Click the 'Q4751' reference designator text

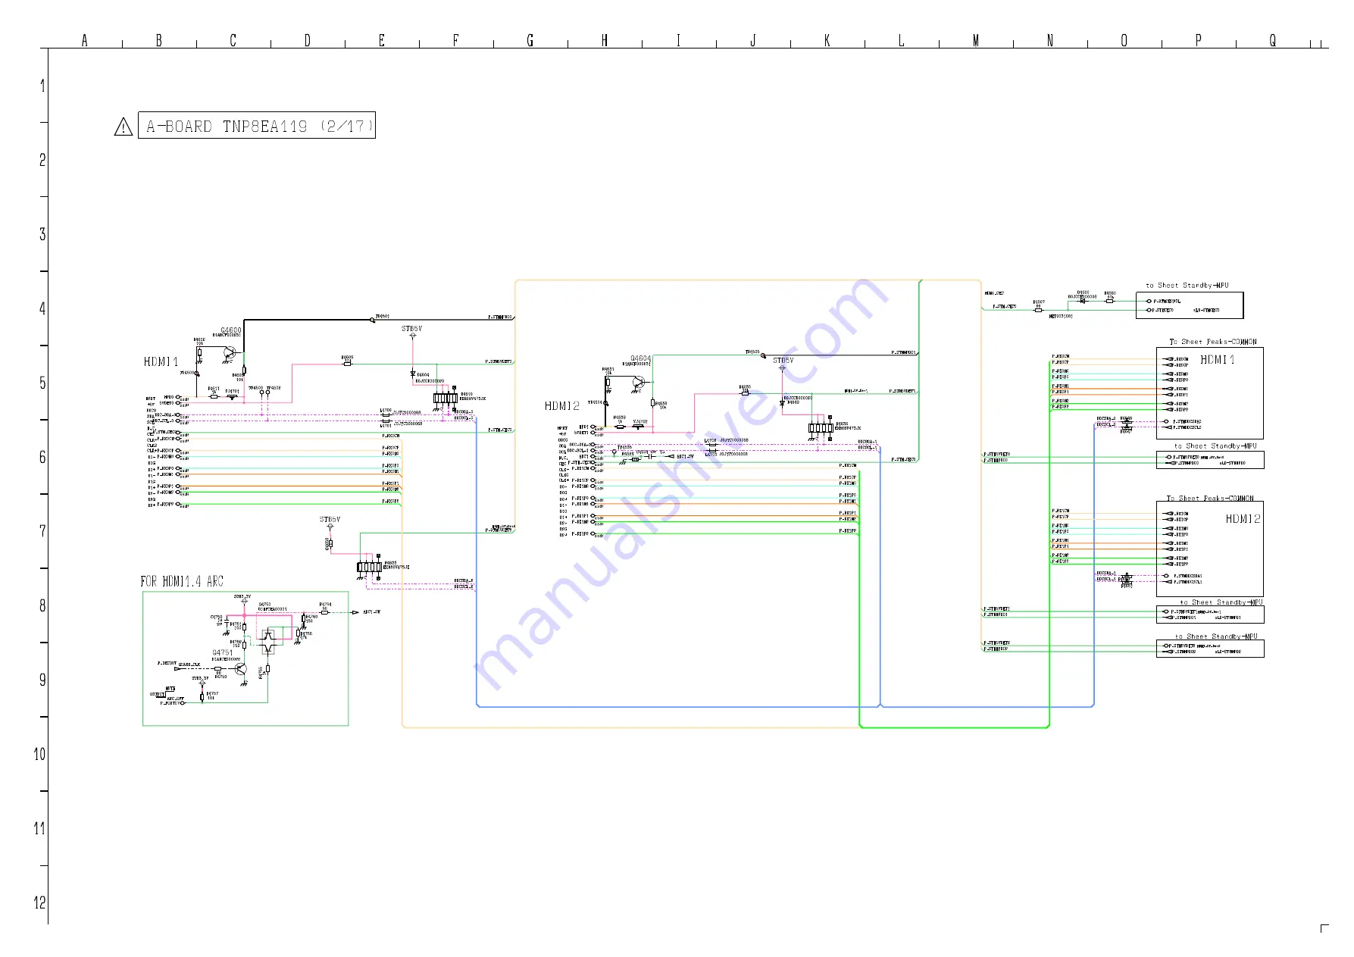point(223,652)
